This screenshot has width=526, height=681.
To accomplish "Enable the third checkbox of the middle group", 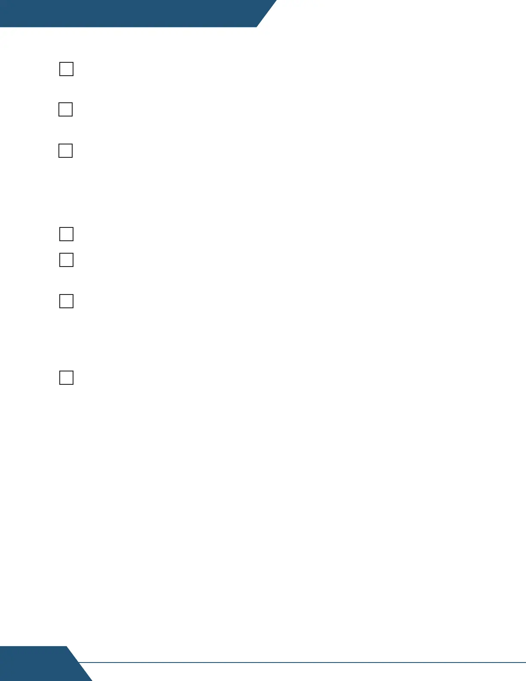I will (66, 301).
